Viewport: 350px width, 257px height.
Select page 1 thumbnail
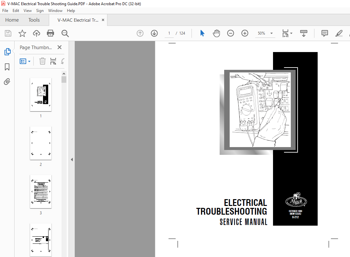pyautogui.click(x=41, y=95)
